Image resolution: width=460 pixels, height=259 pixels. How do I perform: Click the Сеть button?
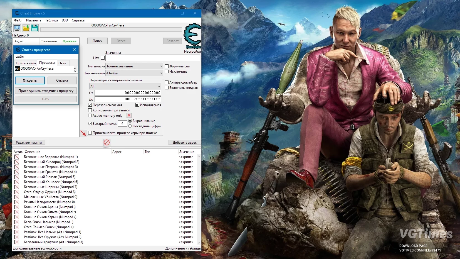[x=46, y=99]
